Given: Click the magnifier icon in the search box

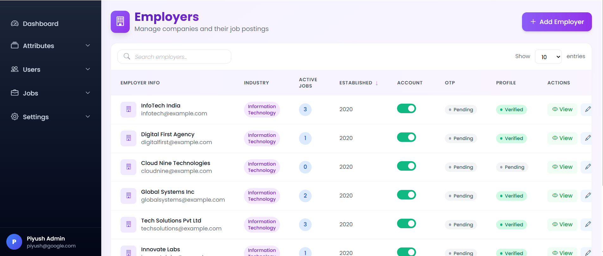Looking at the screenshot, I should tap(127, 56).
